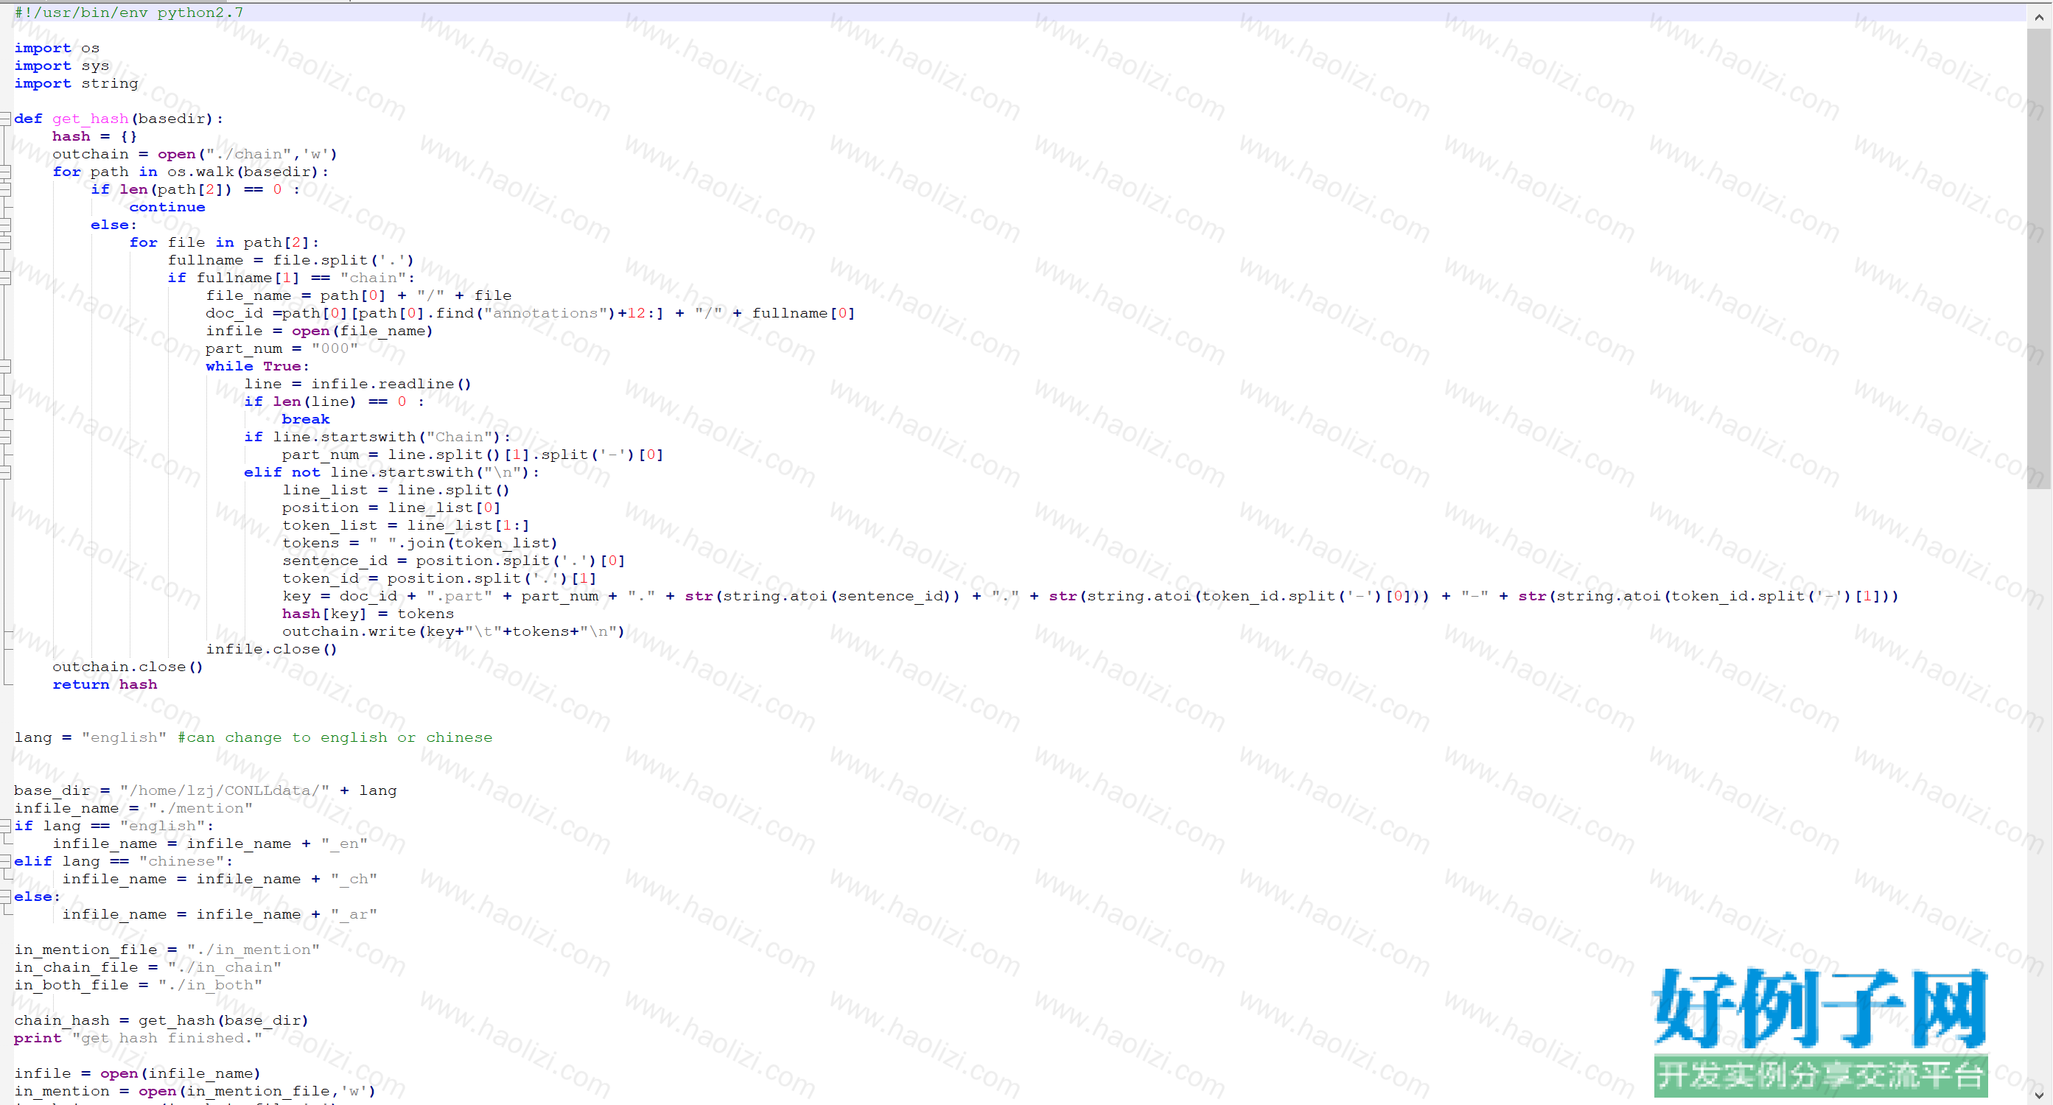Click the 'position = line_list[0]' line
The image size is (2053, 1105).
[x=391, y=508]
